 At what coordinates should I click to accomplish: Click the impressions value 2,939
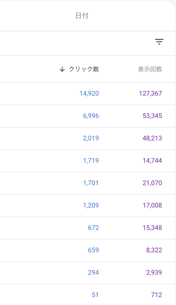coord(154,272)
